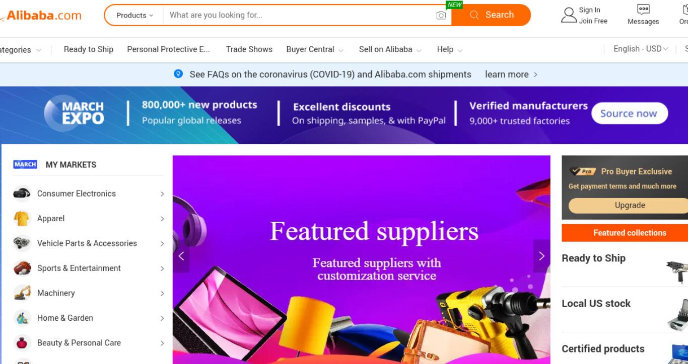Click the COVID-19 location pin icon
Screen dimensions: 688x364
pyautogui.click(x=178, y=74)
